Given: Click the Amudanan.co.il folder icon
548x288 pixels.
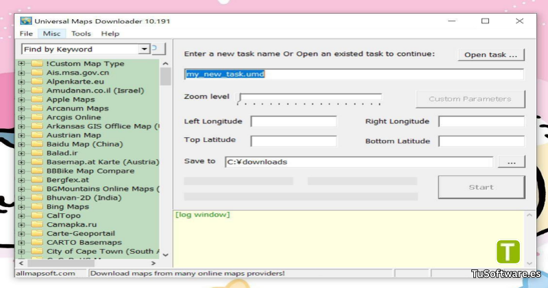Looking at the screenshot, I should (x=37, y=91).
